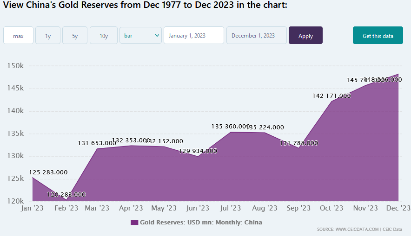
Task: Click the max range button
Action: [18, 36]
